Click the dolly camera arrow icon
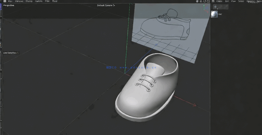This screenshot has height=135, width=262. click(201, 1)
